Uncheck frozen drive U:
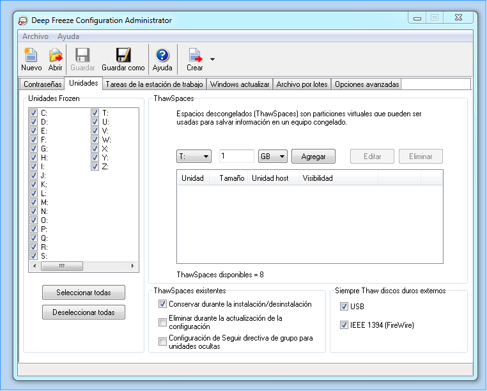This screenshot has height=391, width=487. (95, 122)
